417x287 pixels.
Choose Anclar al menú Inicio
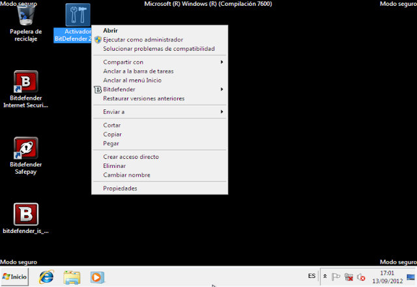160,80
